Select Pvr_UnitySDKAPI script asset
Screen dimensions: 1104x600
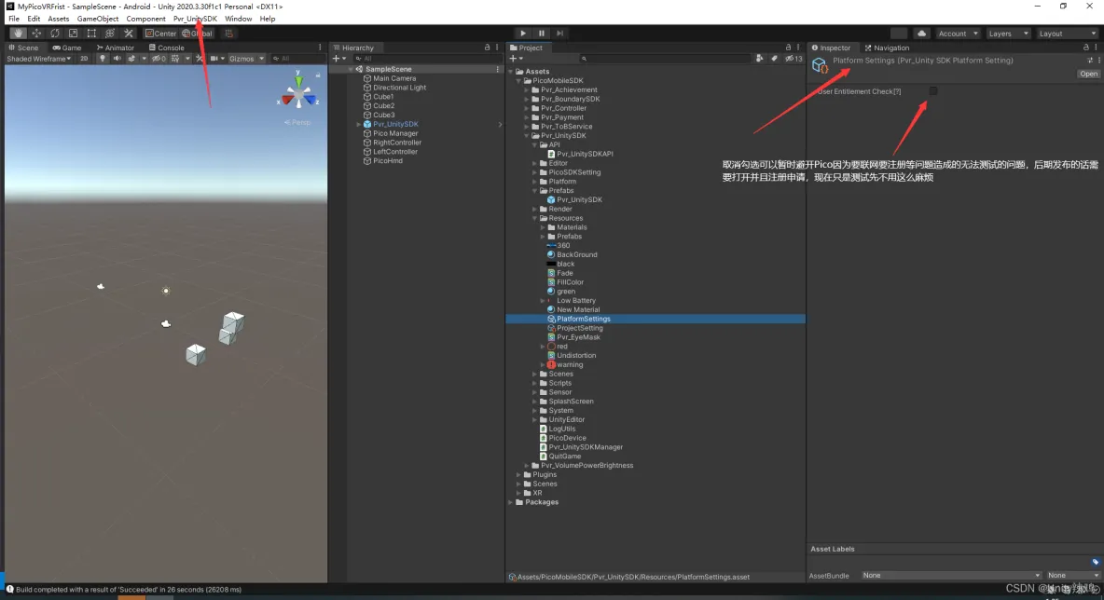[585, 154]
